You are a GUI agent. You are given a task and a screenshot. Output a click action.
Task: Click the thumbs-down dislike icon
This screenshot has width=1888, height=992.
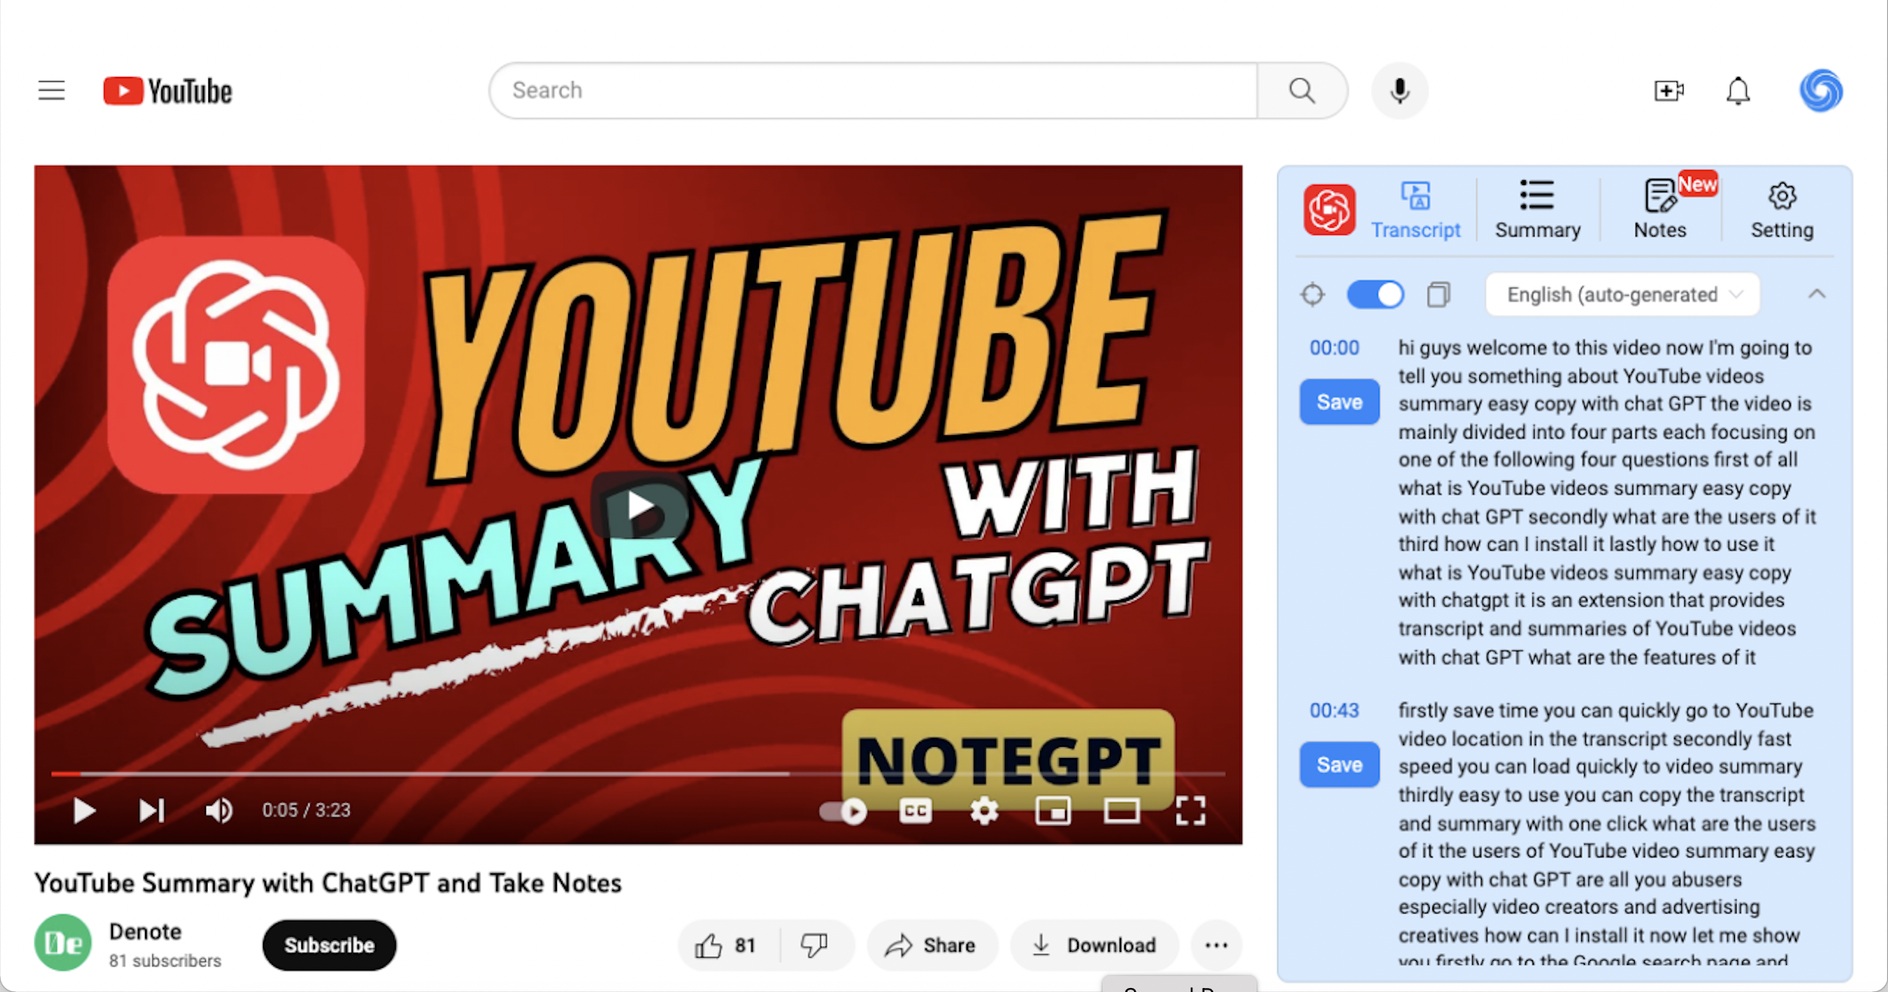point(813,945)
